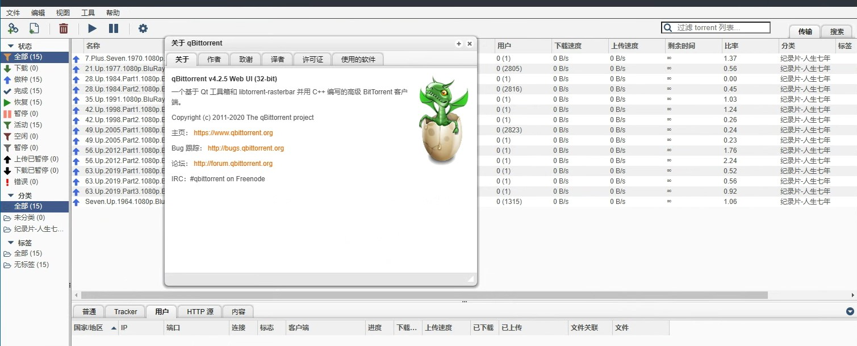
Task: Select 无标签 (15) tag folder
Action: (x=35, y=265)
